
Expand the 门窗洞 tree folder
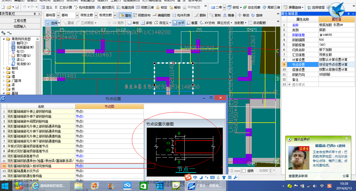[x=4, y=81]
